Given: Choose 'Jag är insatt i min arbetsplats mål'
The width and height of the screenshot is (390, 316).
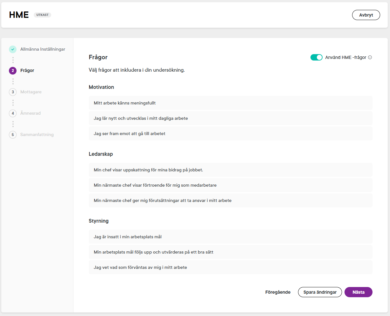Looking at the screenshot, I should pos(230,237).
